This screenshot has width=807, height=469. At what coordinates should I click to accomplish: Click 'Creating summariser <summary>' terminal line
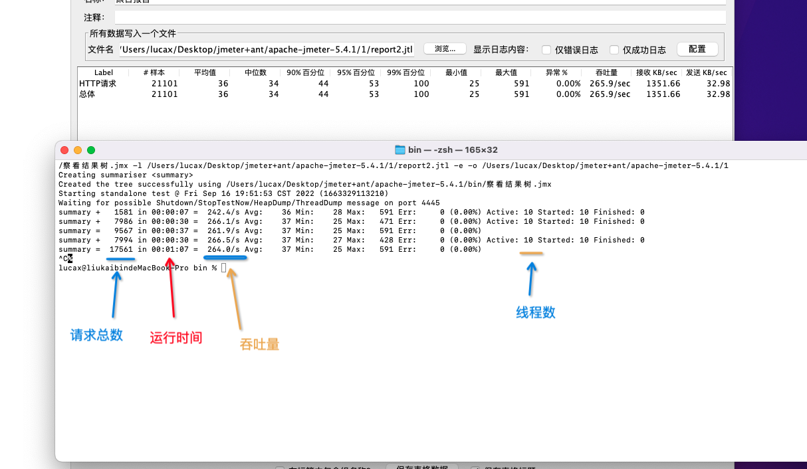point(126,175)
